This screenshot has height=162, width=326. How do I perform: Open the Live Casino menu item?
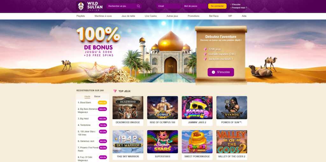[x=151, y=16]
